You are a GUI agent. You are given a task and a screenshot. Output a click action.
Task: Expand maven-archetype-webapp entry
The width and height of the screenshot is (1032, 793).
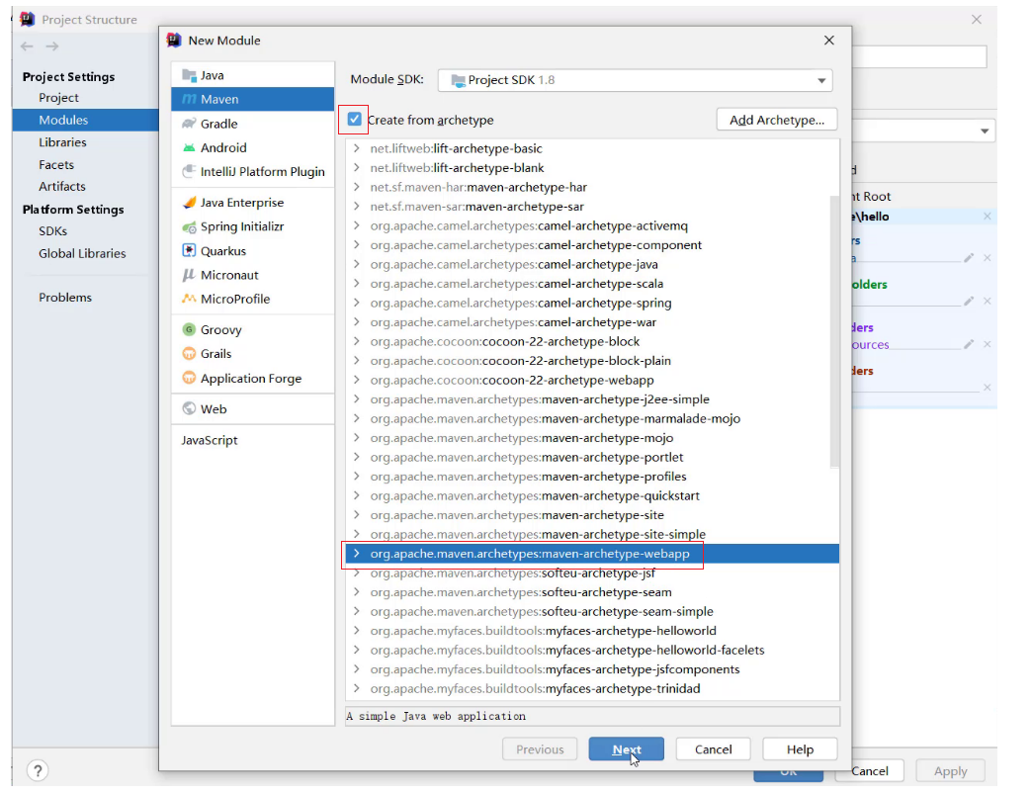point(356,554)
